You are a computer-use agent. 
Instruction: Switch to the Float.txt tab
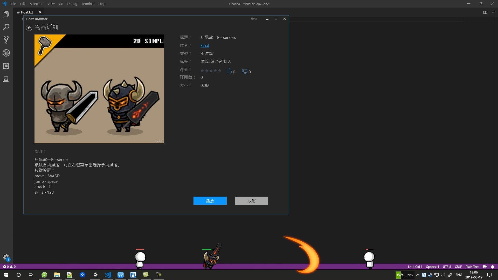[27, 12]
